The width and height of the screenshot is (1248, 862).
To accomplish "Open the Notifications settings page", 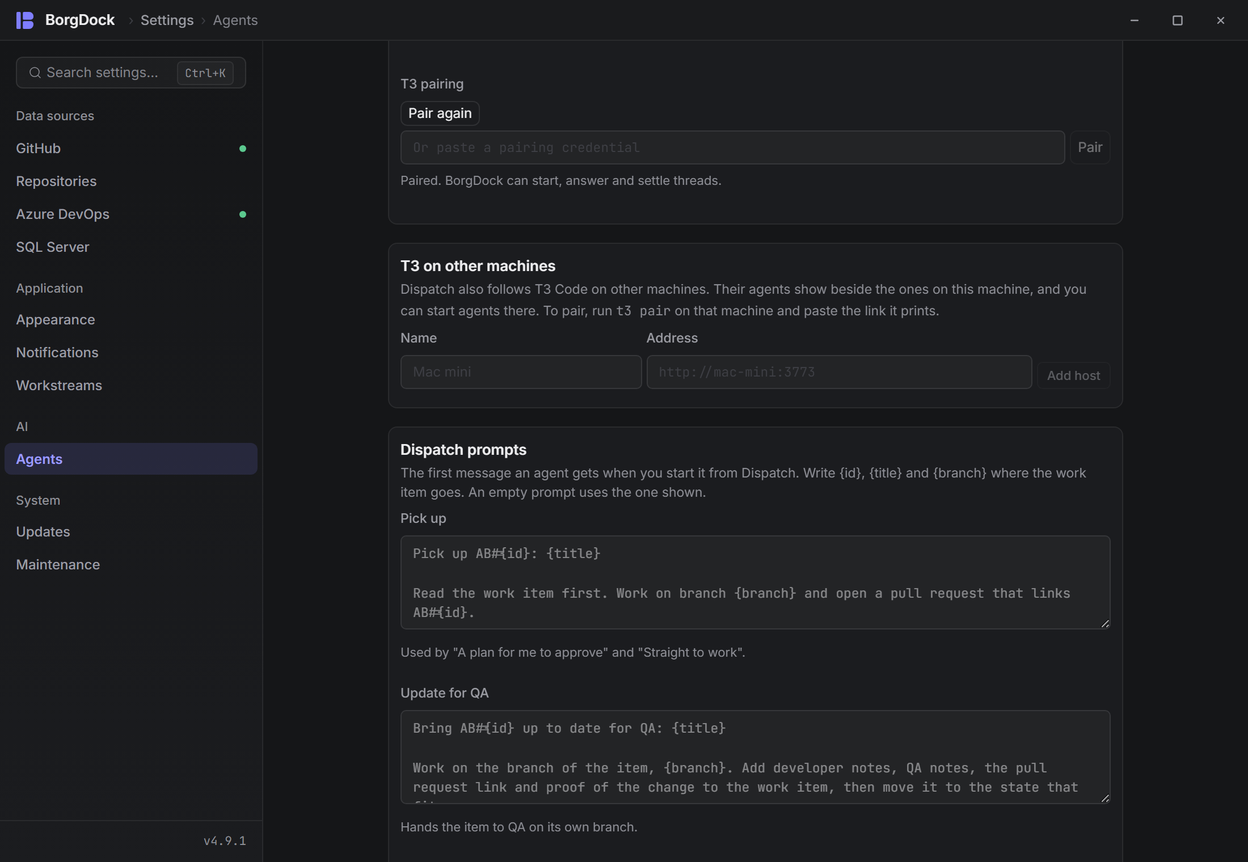I will click(x=131, y=352).
